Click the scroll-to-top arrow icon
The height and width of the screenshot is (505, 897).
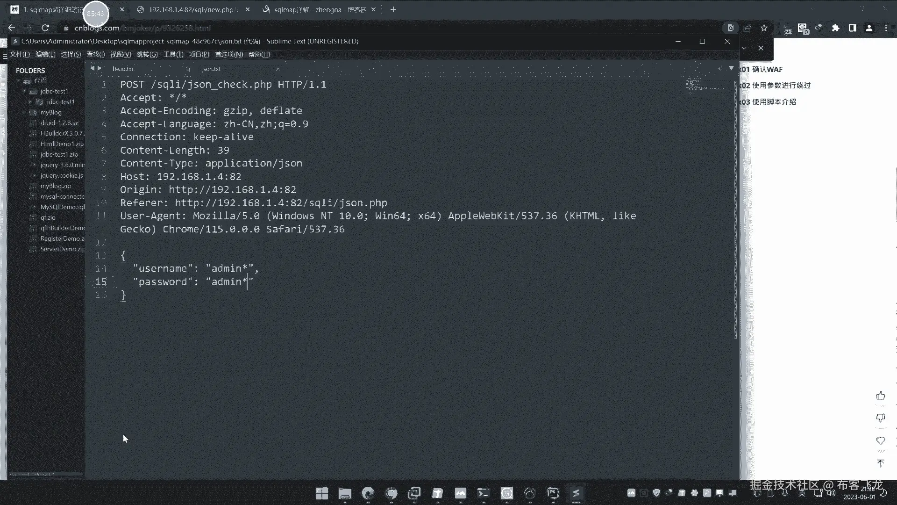pyautogui.click(x=880, y=463)
